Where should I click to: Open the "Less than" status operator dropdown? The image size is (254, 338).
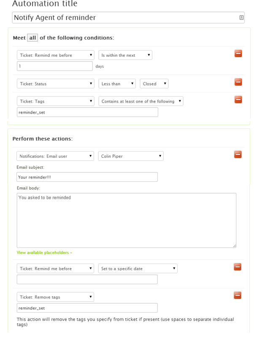point(117,84)
